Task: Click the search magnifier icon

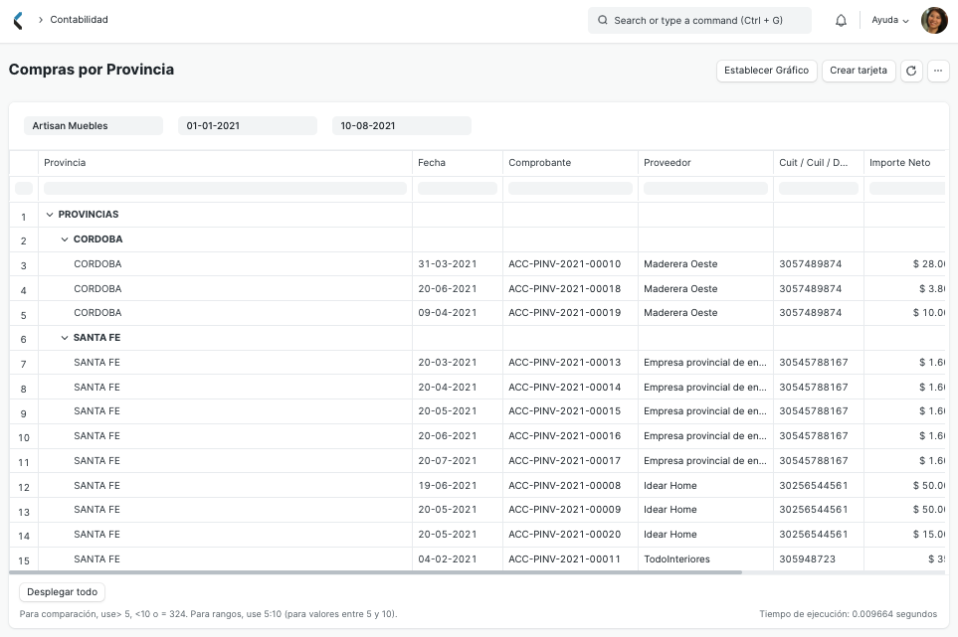Action: (x=603, y=20)
